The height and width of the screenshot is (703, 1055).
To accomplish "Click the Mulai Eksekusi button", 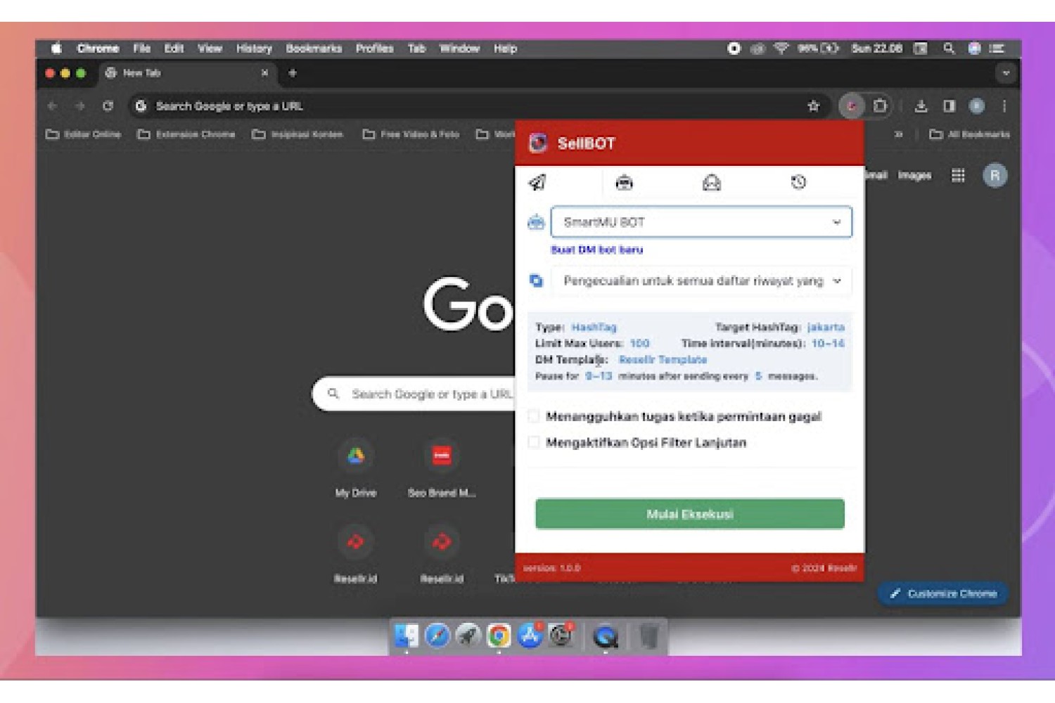I will click(690, 514).
